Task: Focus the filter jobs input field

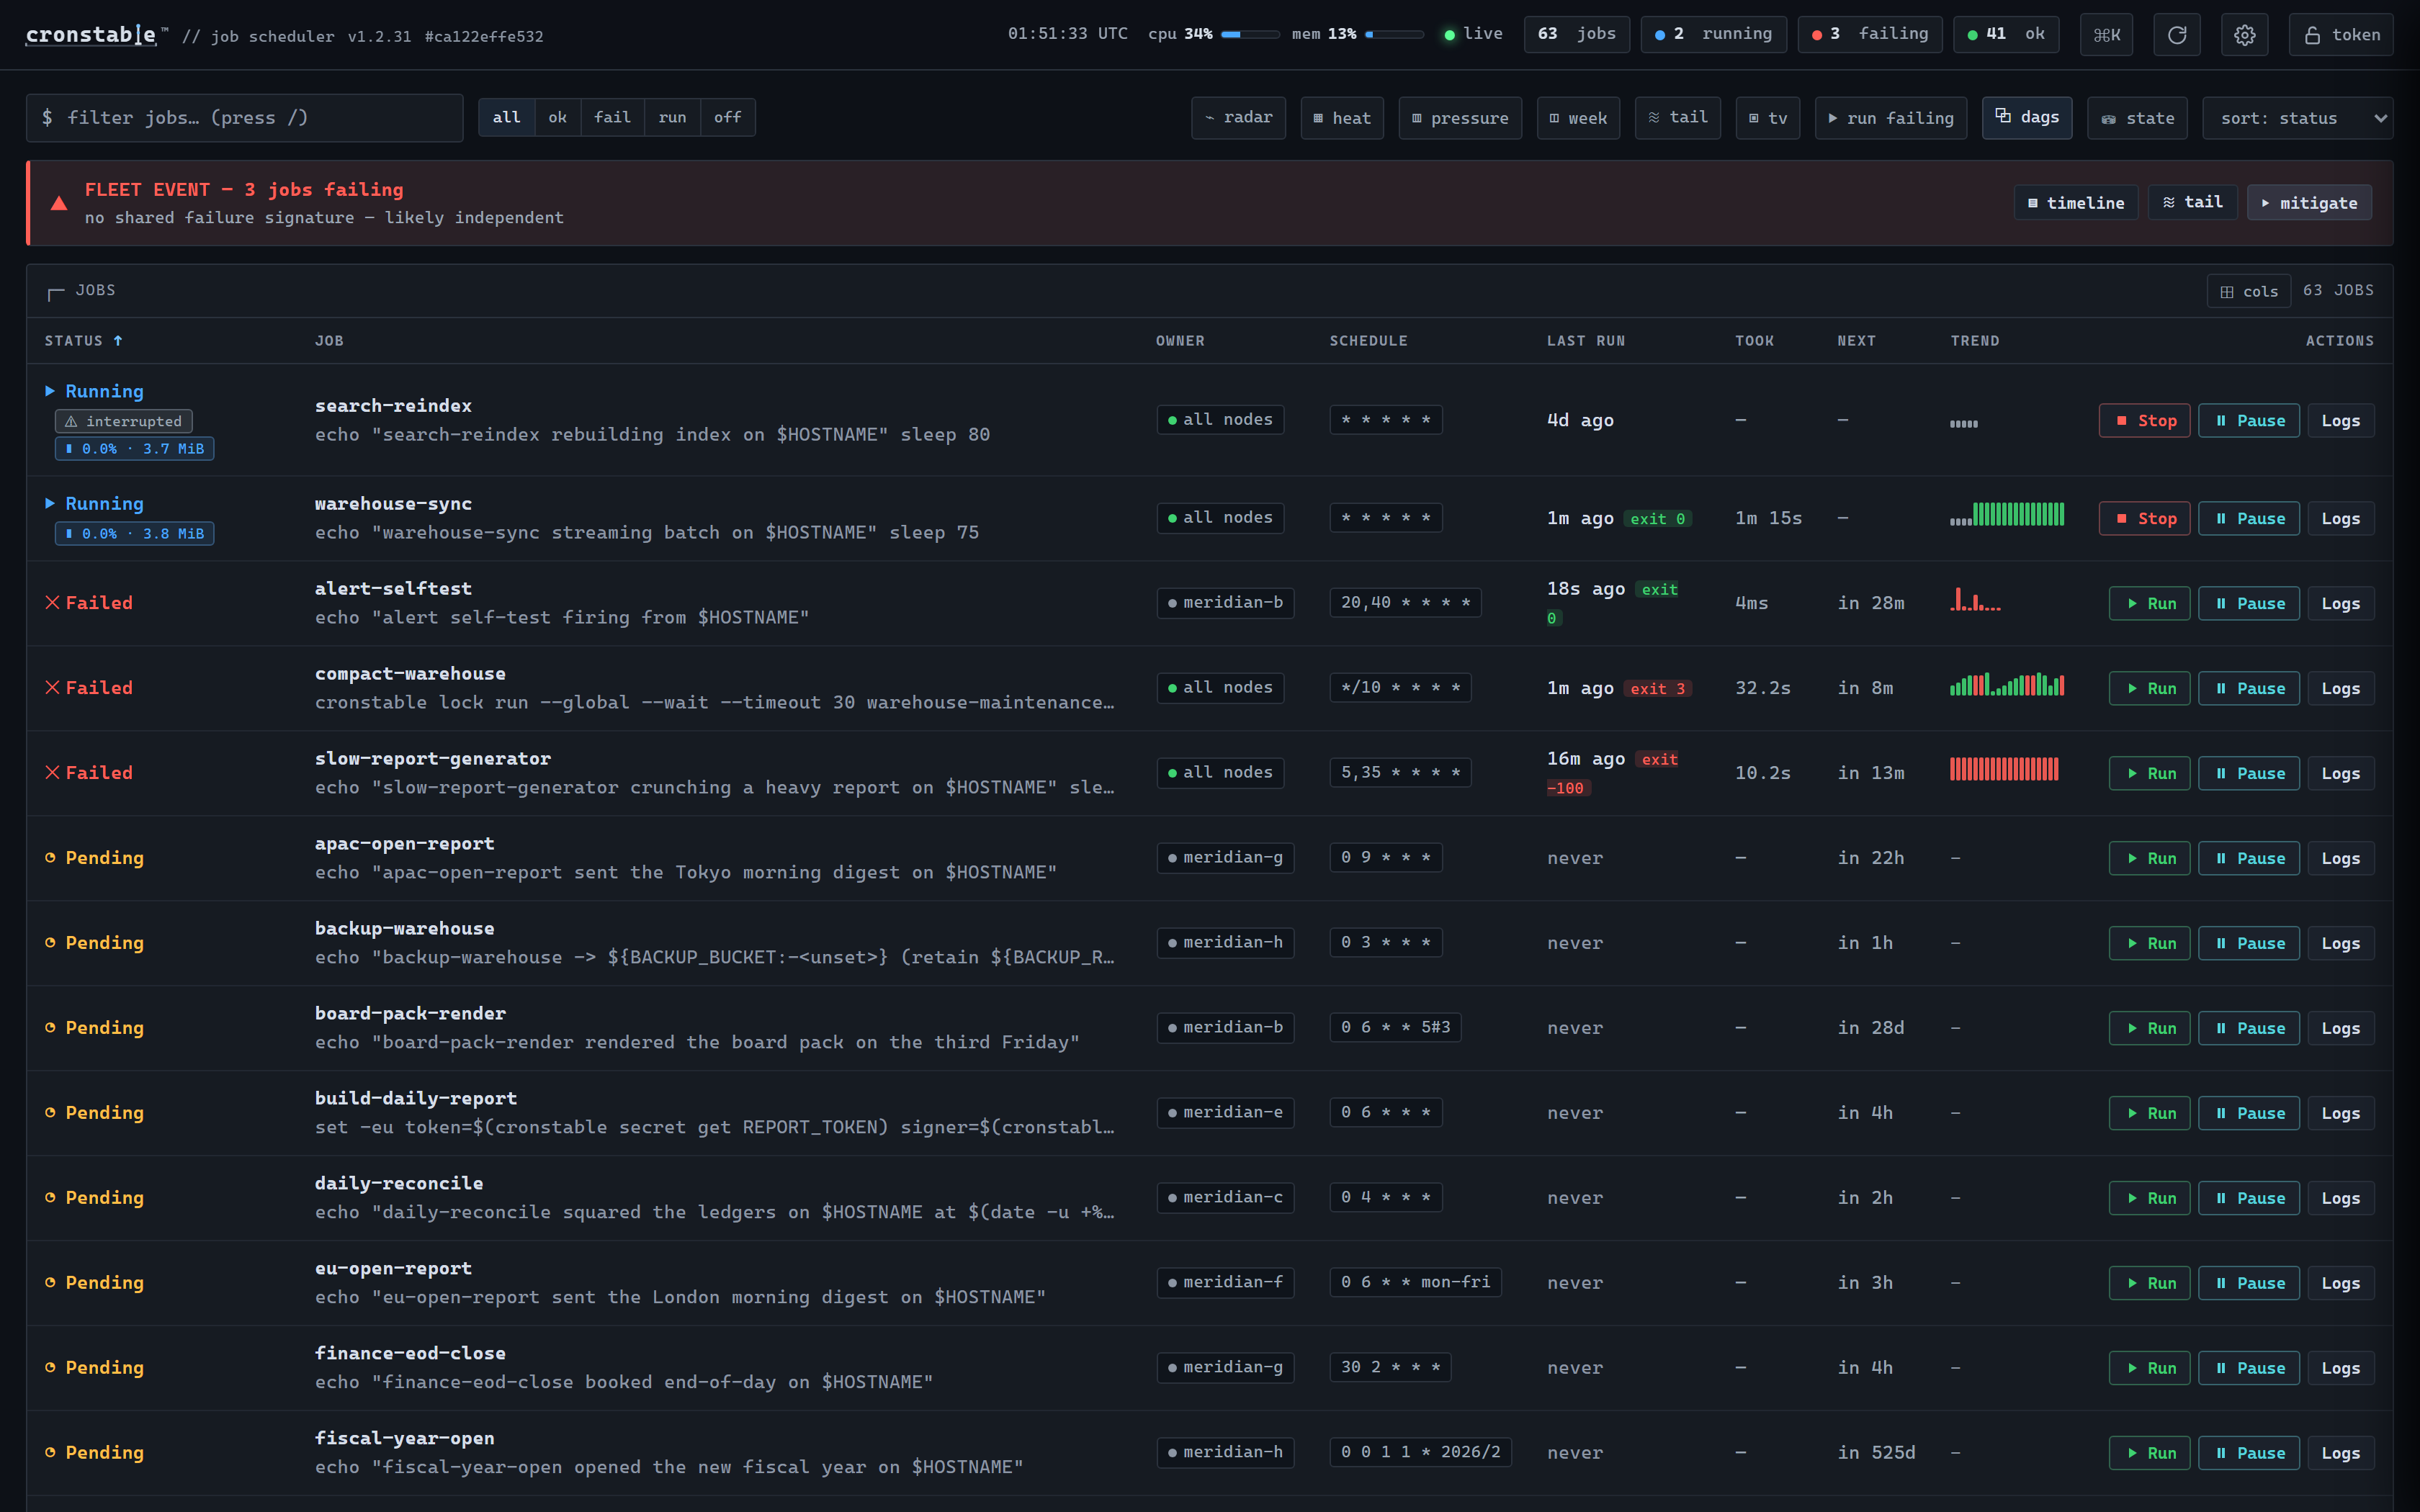Action: tap(244, 118)
